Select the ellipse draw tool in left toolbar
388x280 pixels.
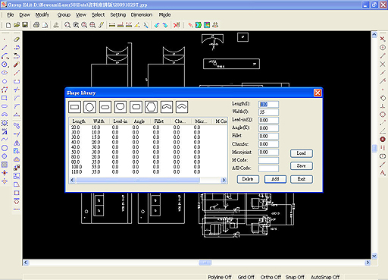[x=5, y=73]
